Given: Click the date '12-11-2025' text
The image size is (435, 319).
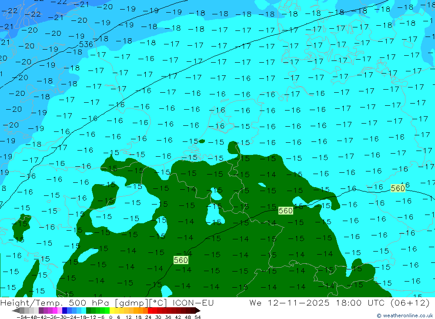Looking at the screenshot, I should [298, 302].
